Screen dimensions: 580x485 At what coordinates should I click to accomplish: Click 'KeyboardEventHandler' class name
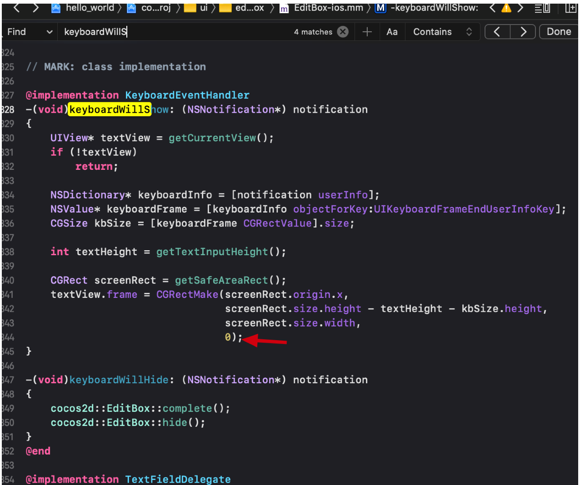(x=187, y=95)
